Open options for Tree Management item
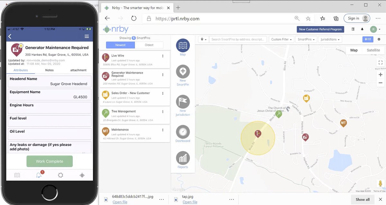 coord(163,111)
